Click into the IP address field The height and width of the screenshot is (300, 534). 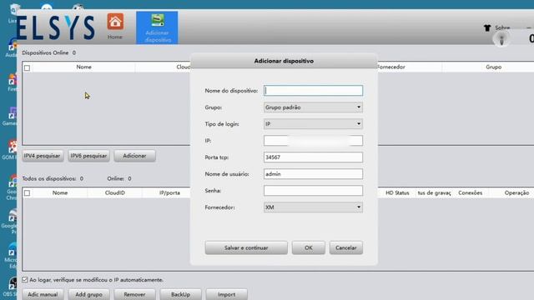pos(313,141)
